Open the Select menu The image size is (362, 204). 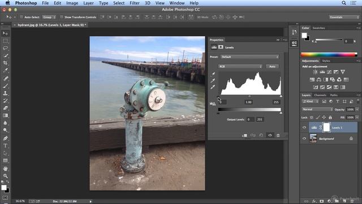119,3
